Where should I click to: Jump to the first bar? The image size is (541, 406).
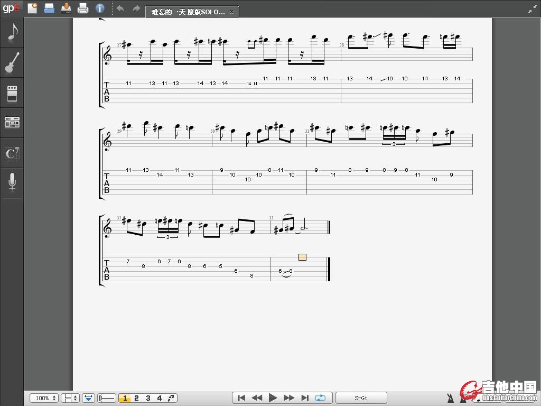click(x=241, y=398)
